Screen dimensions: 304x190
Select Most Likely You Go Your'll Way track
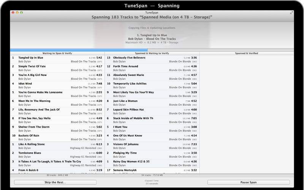tap(152, 94)
